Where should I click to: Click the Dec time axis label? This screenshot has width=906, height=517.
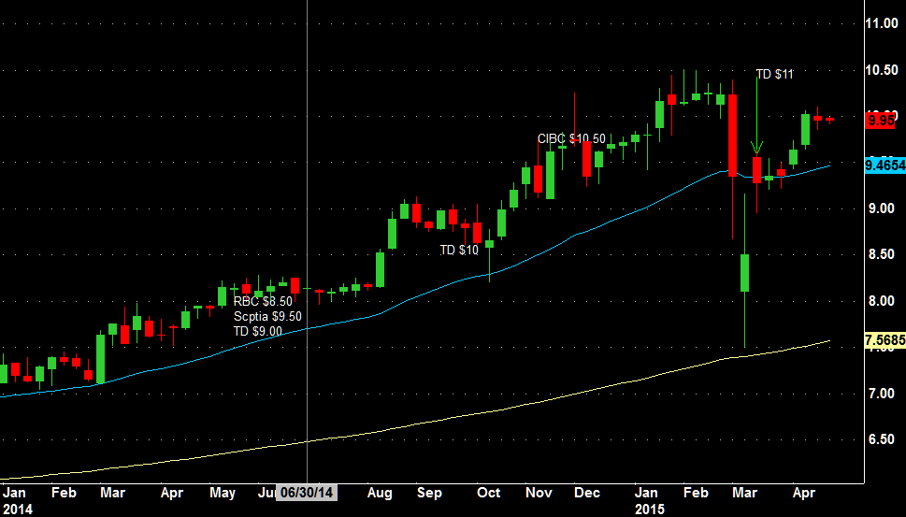click(x=587, y=493)
